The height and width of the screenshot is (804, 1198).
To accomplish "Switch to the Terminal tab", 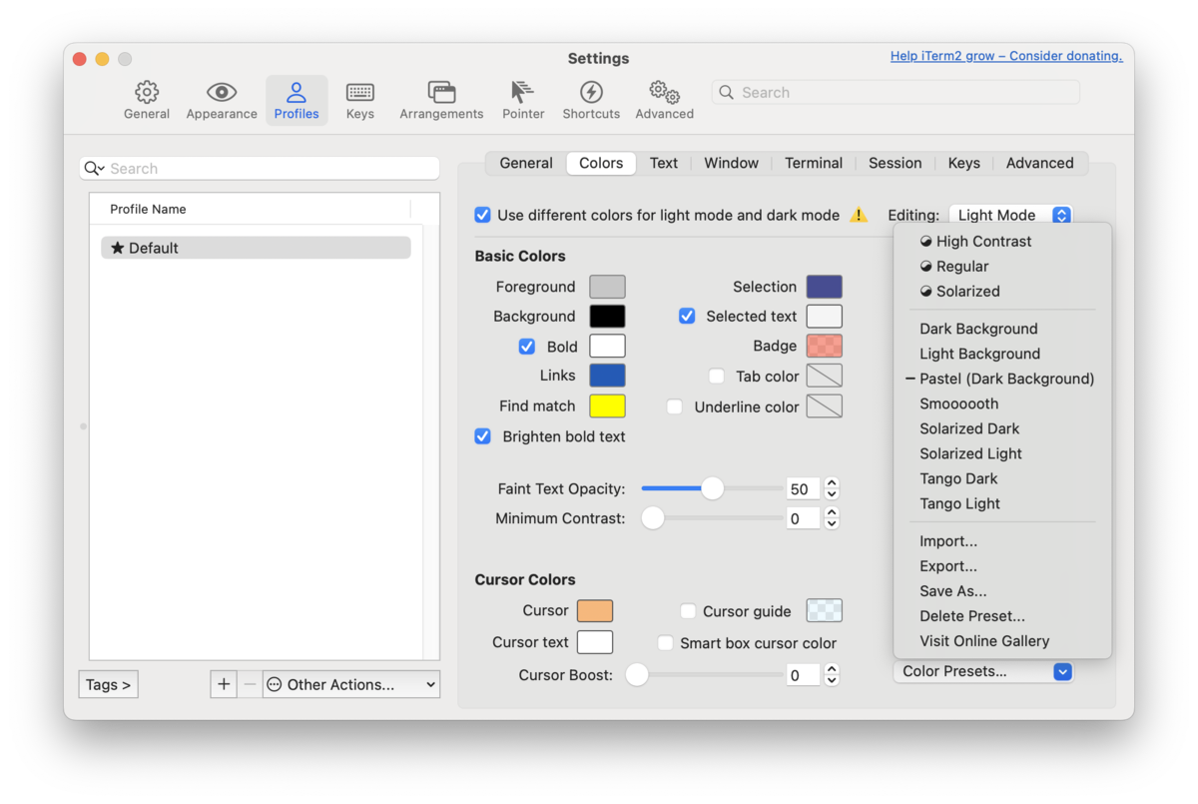I will pos(814,163).
